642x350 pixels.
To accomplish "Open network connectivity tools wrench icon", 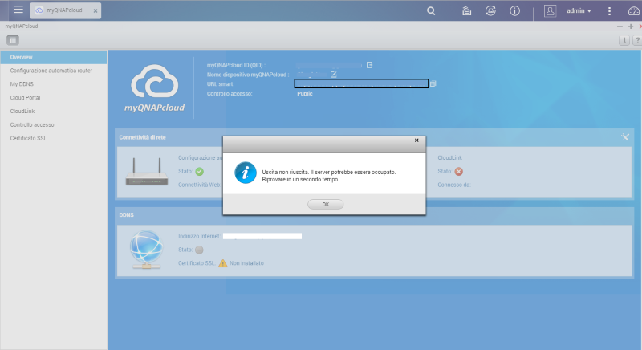I will click(625, 136).
